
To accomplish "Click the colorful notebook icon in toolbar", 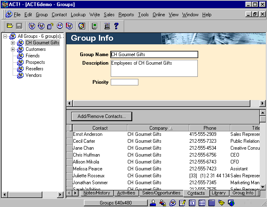I will pyautogui.click(x=82, y=26).
